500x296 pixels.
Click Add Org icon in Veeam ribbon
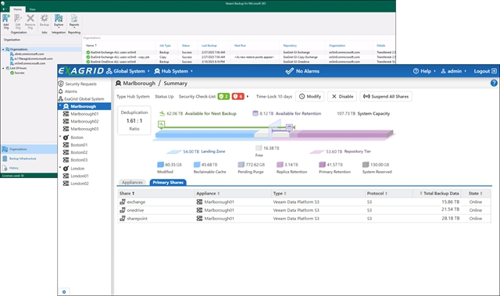(6, 21)
